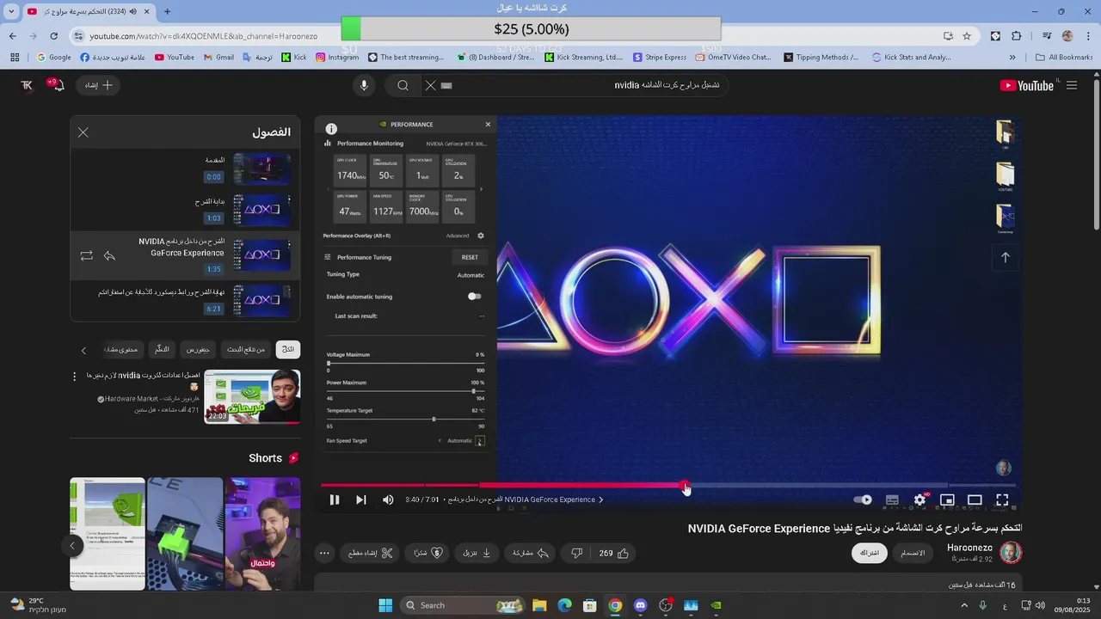Switch to miniplayer mode
The width and height of the screenshot is (1101, 619).
pyautogui.click(x=947, y=499)
